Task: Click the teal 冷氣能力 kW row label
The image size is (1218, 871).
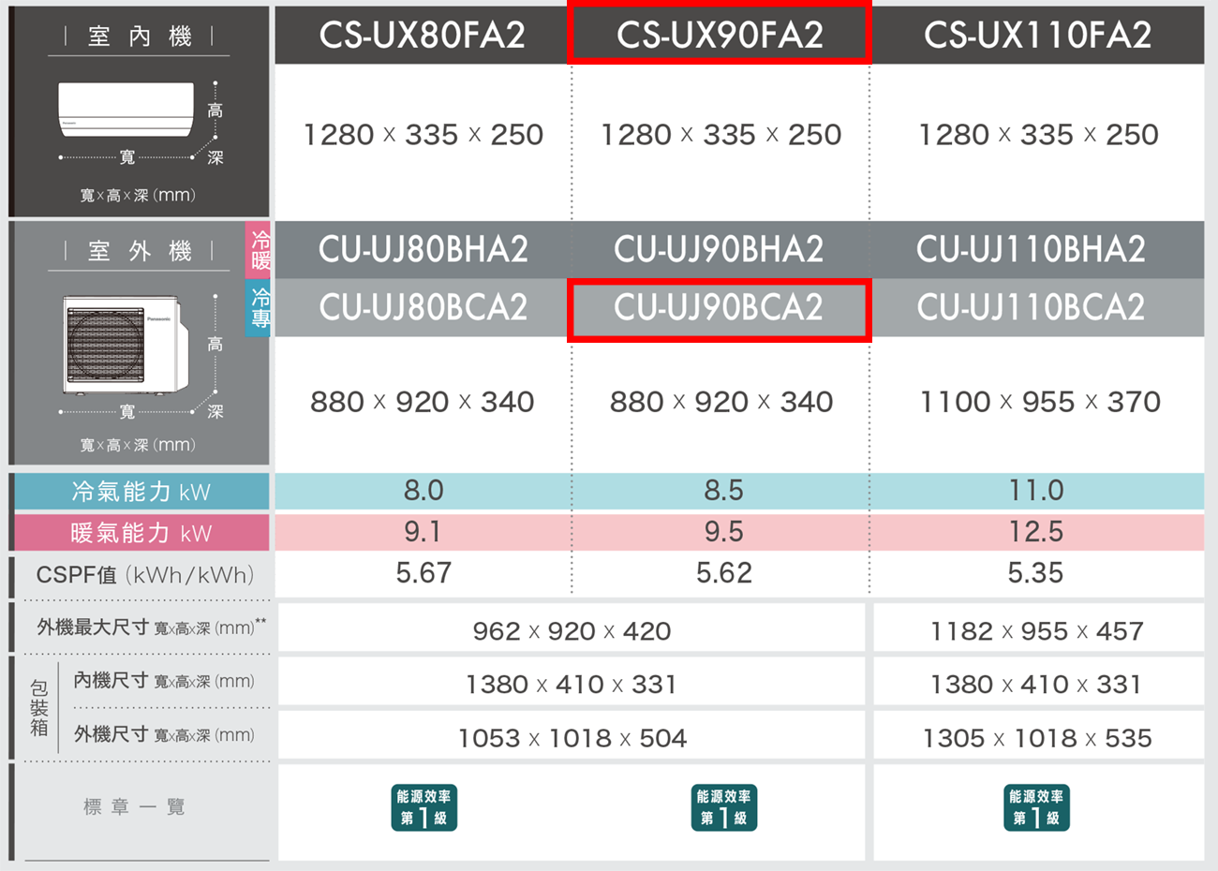Action: 141,492
